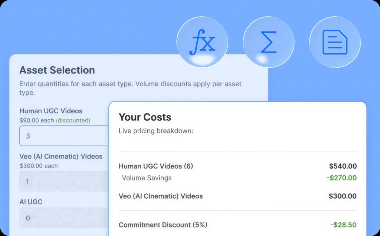Click the sigma sum icon bubble
This screenshot has height=236, width=380.
point(268,42)
